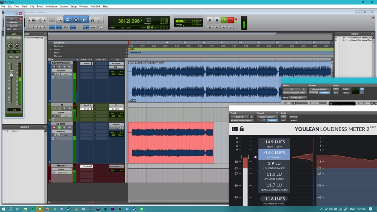Screen dimensions: 377x212
Task: Record-enable the au print track
Action: (54, 127)
